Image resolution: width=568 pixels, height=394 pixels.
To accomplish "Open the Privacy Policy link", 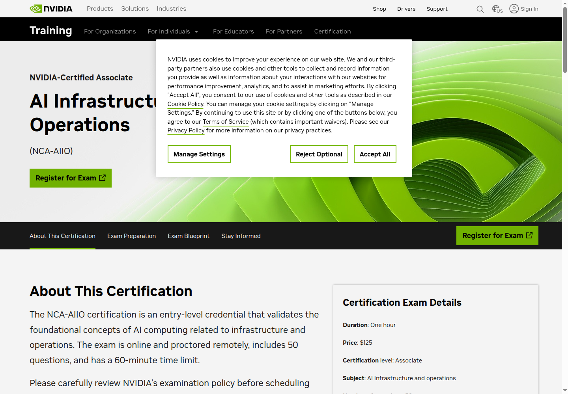I will coord(186,130).
